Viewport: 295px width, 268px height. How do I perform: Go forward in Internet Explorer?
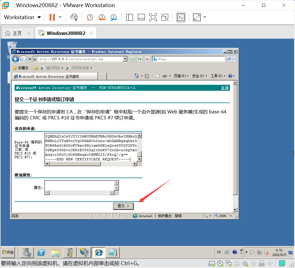click(x=24, y=59)
